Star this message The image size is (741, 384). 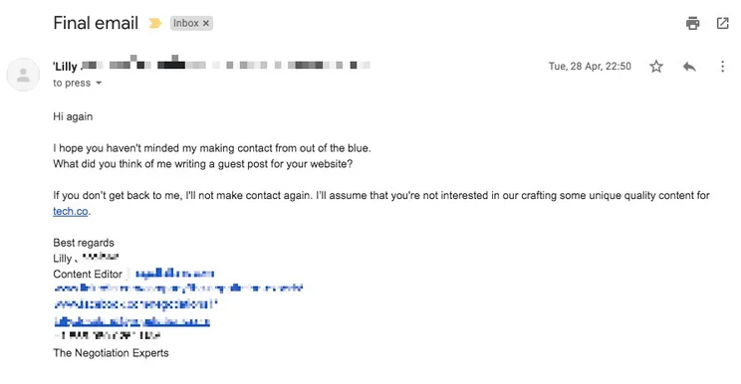point(656,67)
